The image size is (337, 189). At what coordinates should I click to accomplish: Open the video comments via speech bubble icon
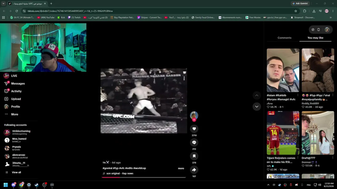click(x=194, y=142)
